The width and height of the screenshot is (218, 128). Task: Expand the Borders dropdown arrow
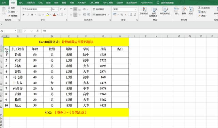tap(43, 15)
